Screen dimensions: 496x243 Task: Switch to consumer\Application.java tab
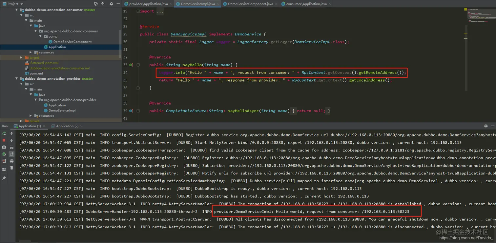tap(306, 4)
